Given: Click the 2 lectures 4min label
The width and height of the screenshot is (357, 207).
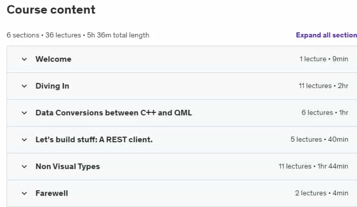Looking at the screenshot, I should point(322,193).
